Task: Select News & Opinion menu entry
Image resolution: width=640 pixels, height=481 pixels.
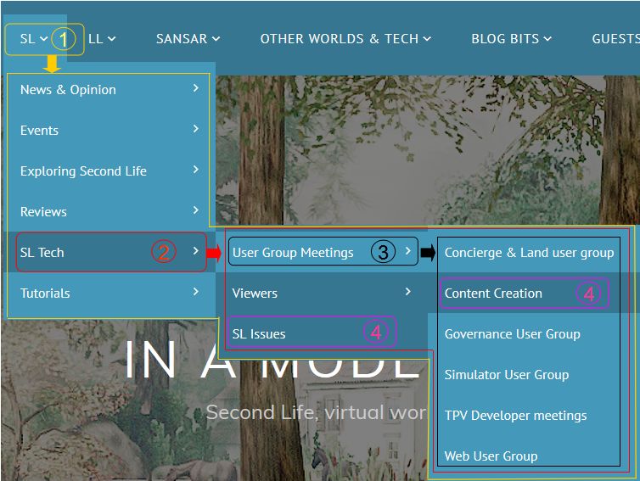Action: click(x=68, y=90)
